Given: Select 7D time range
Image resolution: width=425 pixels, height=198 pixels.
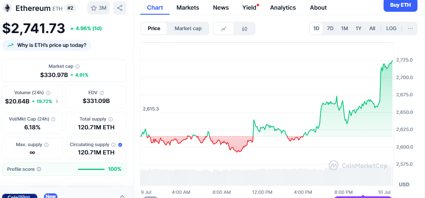Looking at the screenshot, I should point(330,28).
